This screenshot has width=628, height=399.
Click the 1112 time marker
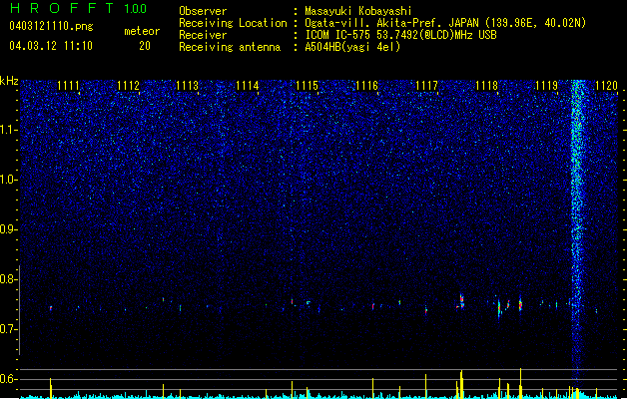pos(128,86)
